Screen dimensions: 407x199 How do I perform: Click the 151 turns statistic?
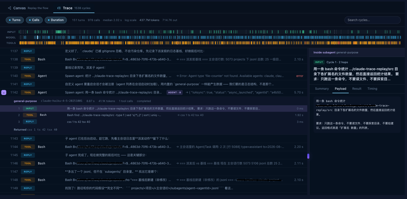(x=78, y=20)
